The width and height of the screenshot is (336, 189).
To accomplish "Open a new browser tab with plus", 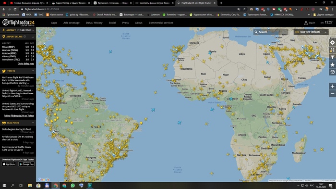I will [x=221, y=3].
